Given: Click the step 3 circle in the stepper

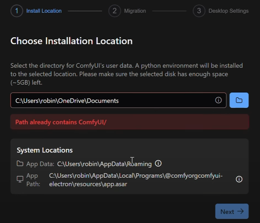Looking at the screenshot, I should 199,11.
